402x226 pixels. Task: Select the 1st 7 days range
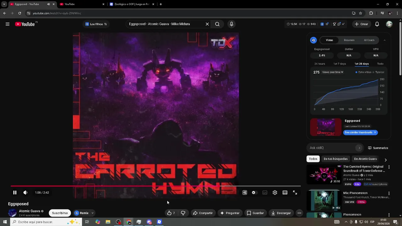pos(340,64)
